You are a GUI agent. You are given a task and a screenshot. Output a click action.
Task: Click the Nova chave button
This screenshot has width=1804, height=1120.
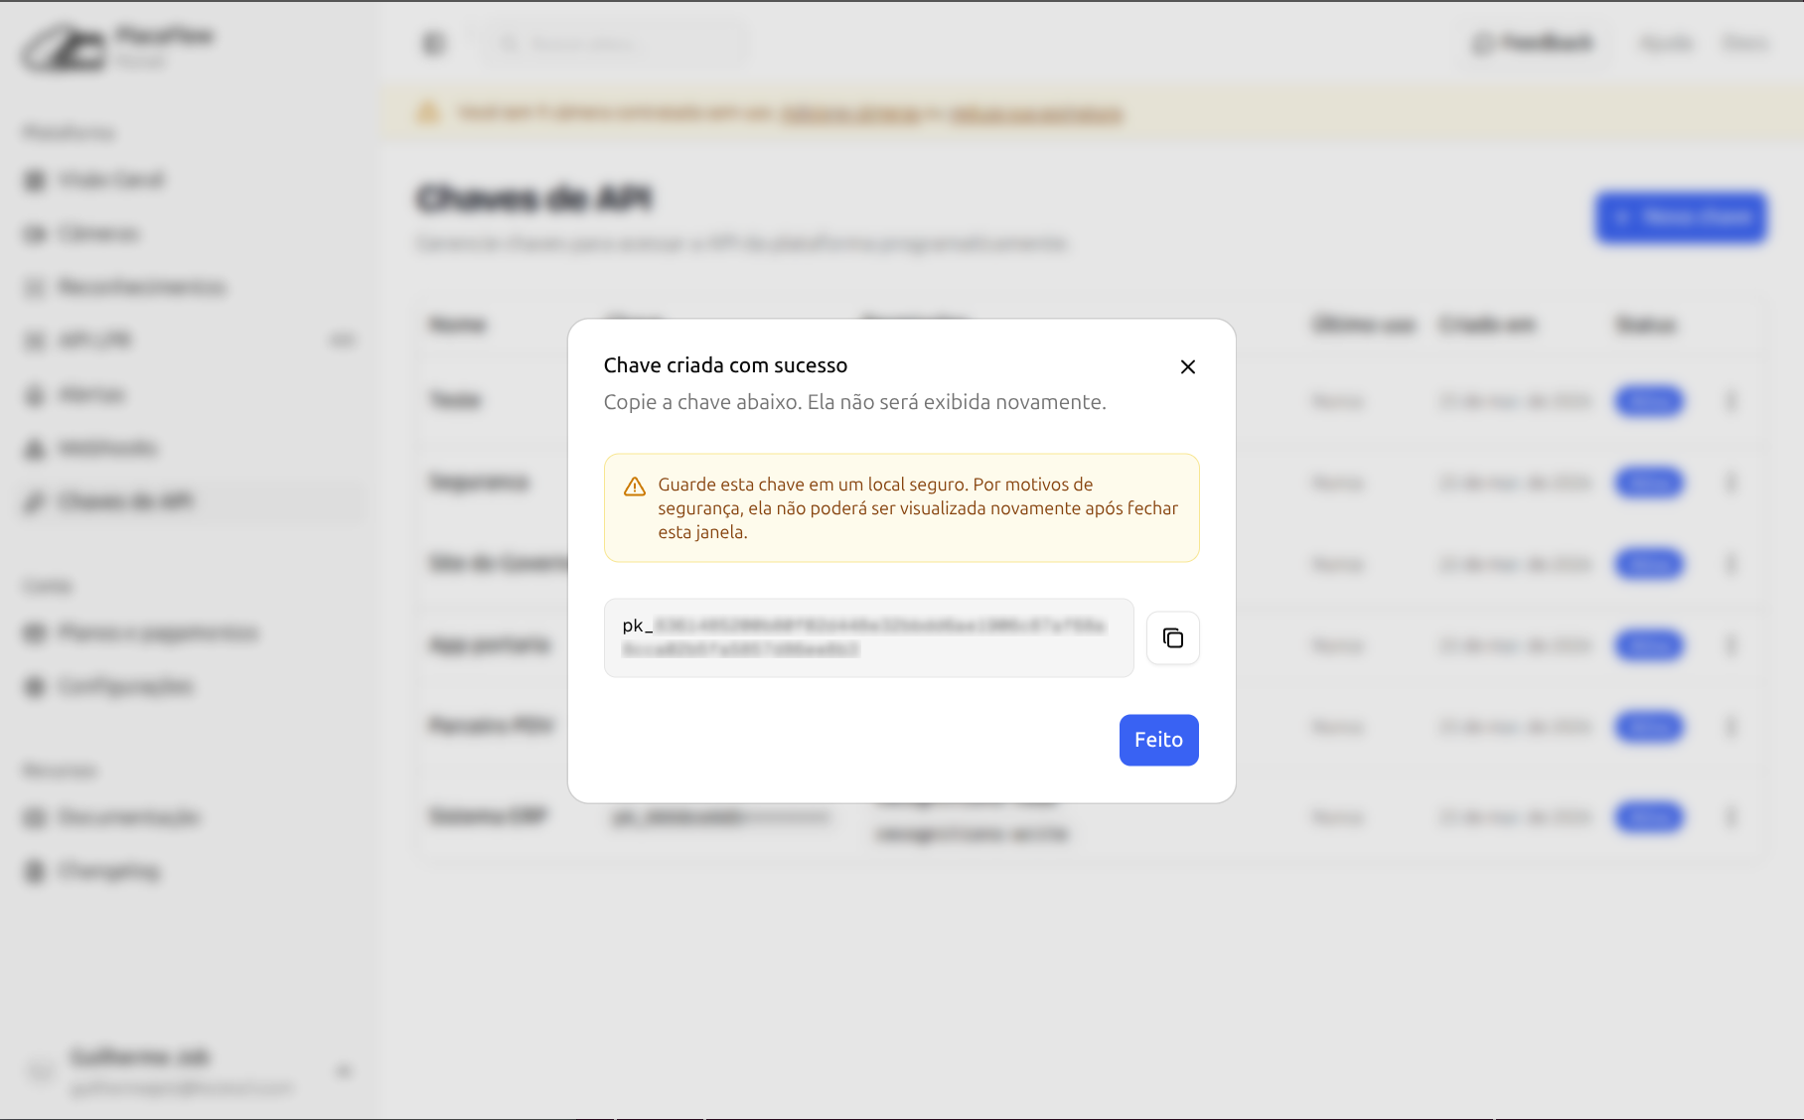1681,216
